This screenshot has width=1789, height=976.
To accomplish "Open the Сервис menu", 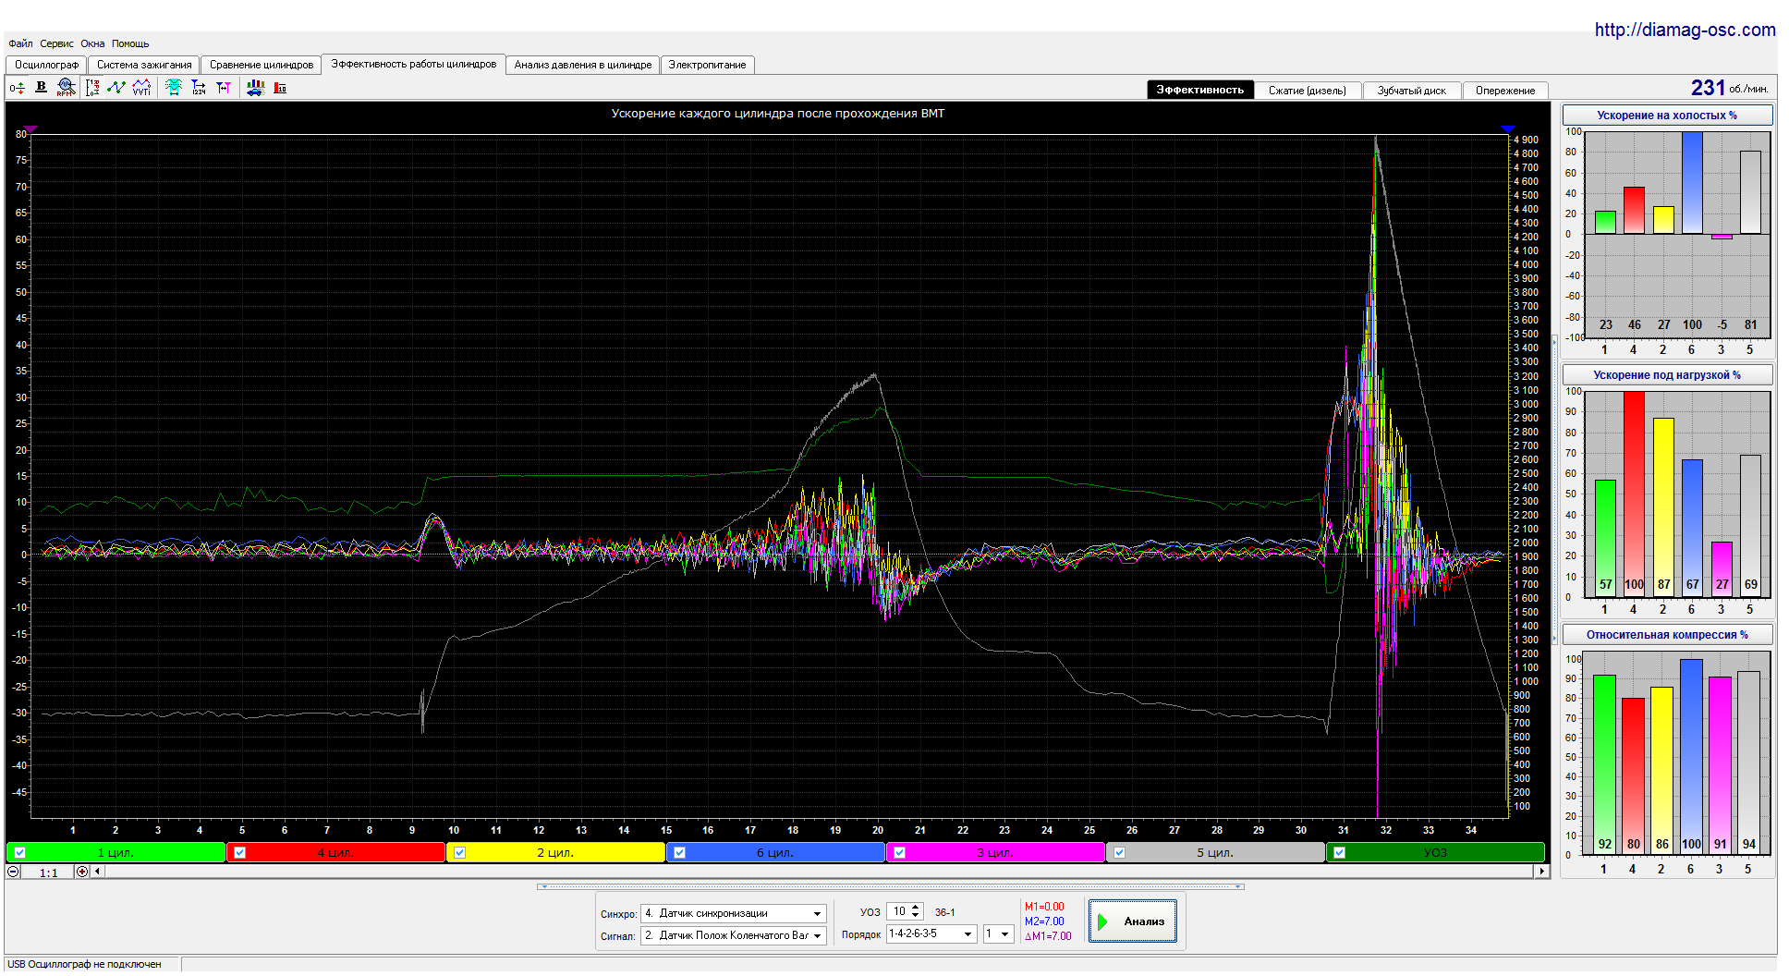I will point(56,43).
